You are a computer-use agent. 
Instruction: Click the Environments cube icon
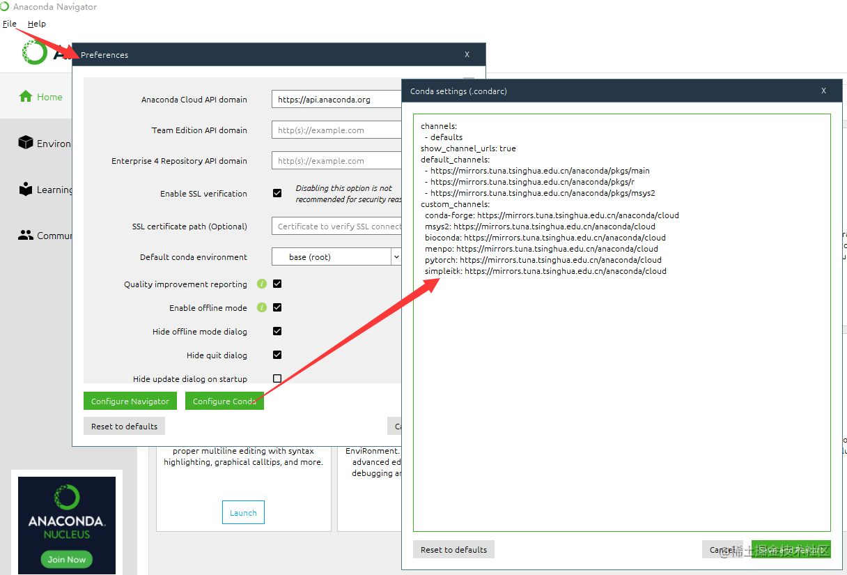(x=26, y=143)
